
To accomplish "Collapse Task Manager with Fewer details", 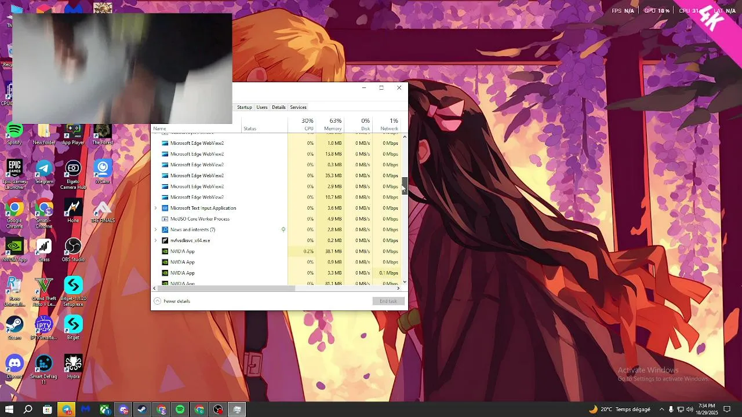I will pyautogui.click(x=172, y=301).
